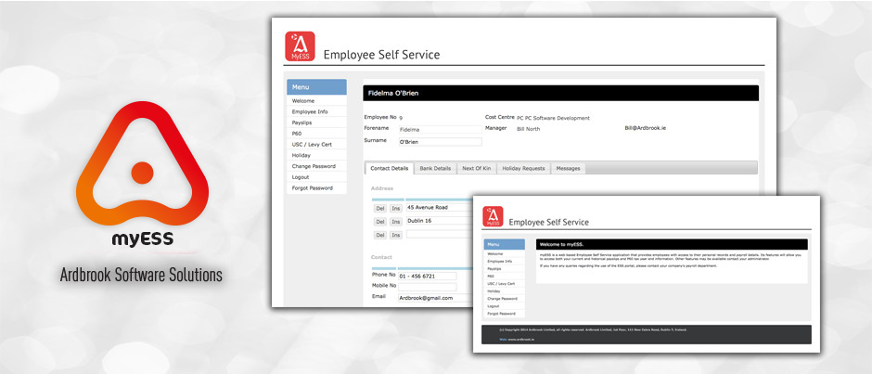Click 'Employee Self Service' title in the Welcome window
This screenshot has height=374, width=872.
(548, 222)
